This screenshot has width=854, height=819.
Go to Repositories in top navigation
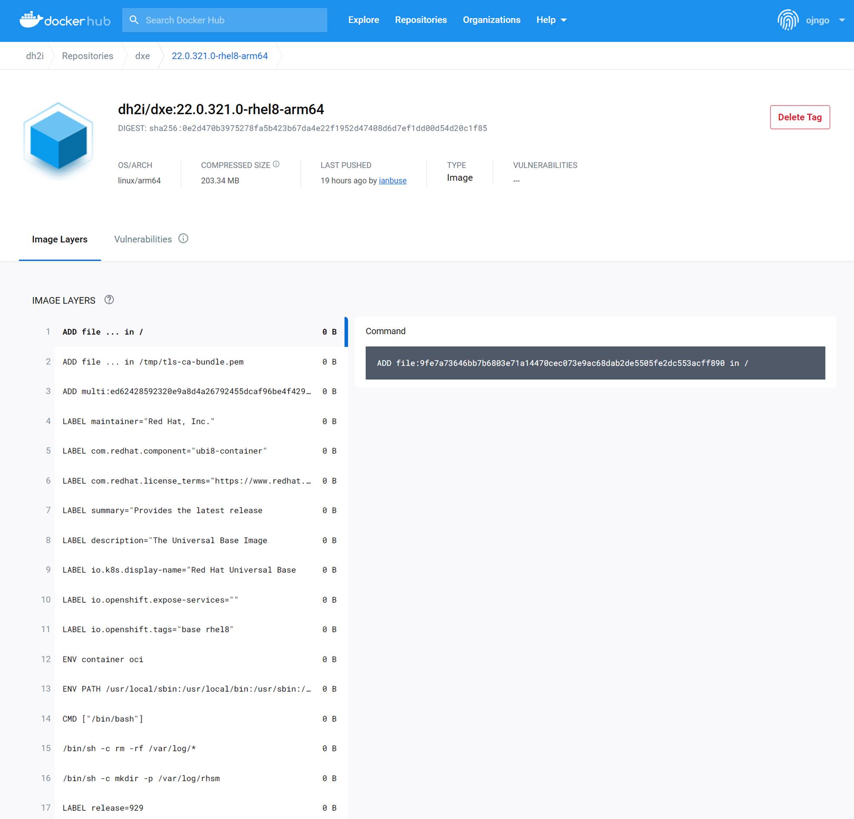(x=421, y=20)
